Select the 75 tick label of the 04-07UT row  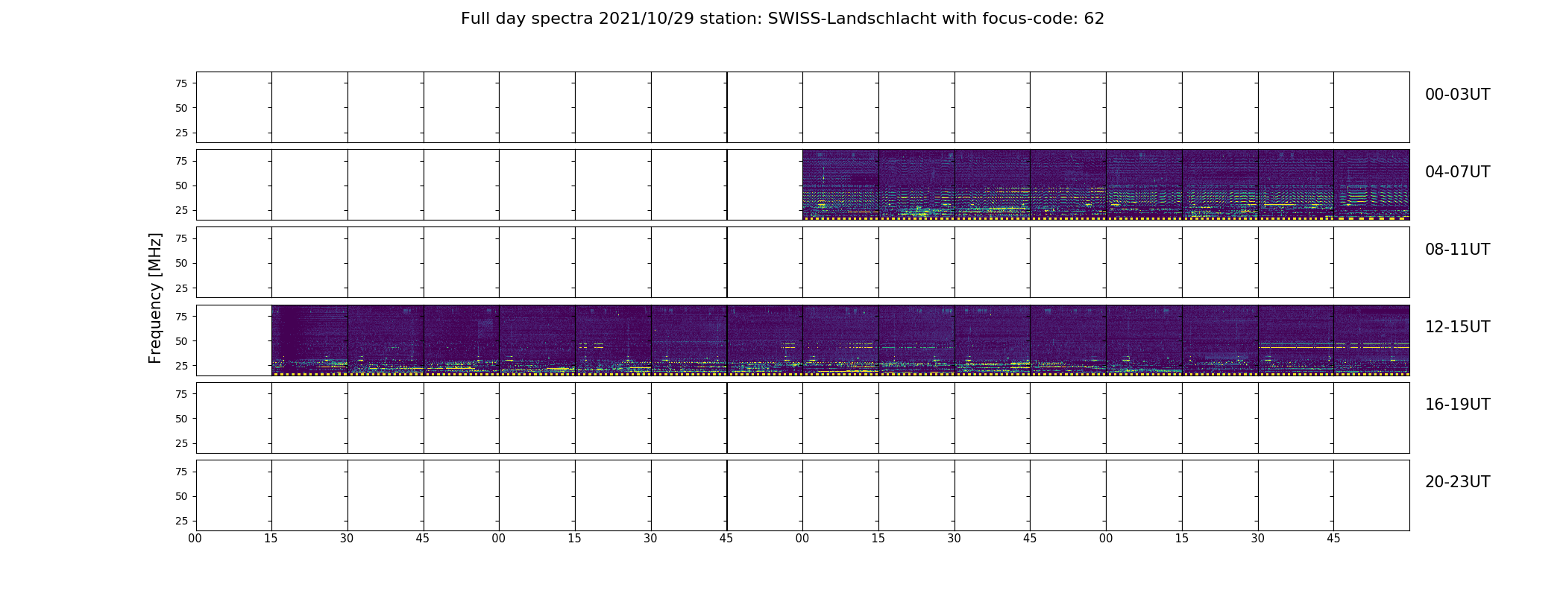point(181,161)
